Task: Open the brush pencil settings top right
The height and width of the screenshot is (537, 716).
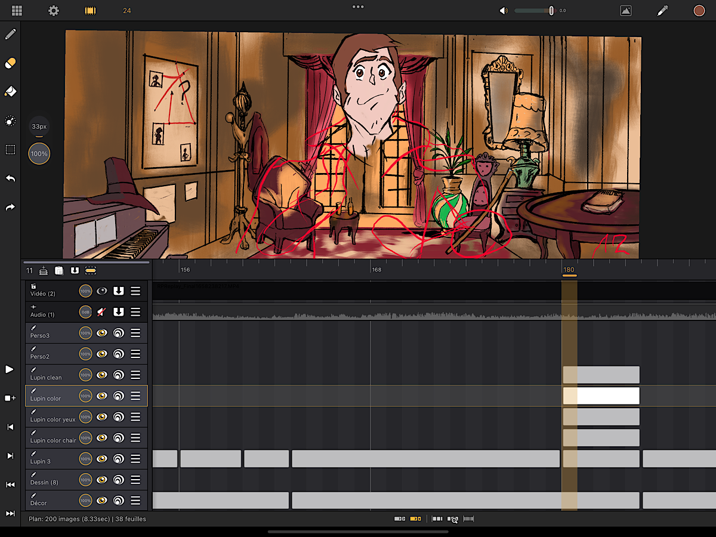Action: [662, 11]
